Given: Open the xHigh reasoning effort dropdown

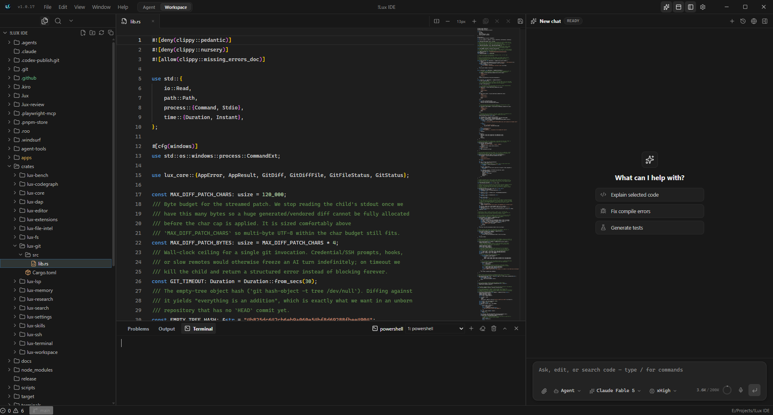Looking at the screenshot, I should pyautogui.click(x=663, y=391).
